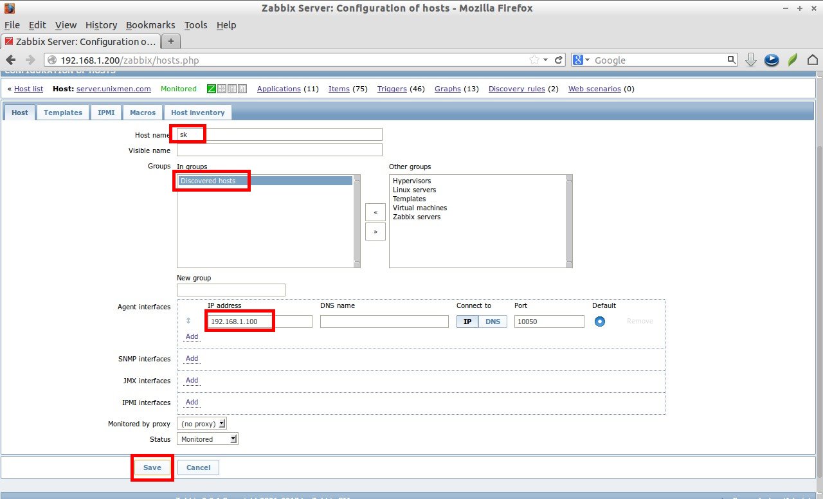
Task: Select Zabbix servers in Other groups
Action: pyautogui.click(x=417, y=217)
